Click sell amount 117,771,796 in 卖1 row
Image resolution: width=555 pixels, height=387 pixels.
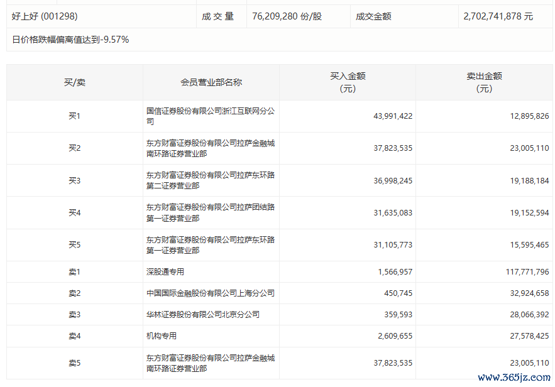pyautogui.click(x=521, y=272)
